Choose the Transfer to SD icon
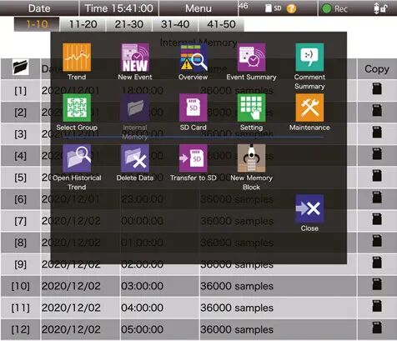Screen dimensions: 397x341 (193, 158)
